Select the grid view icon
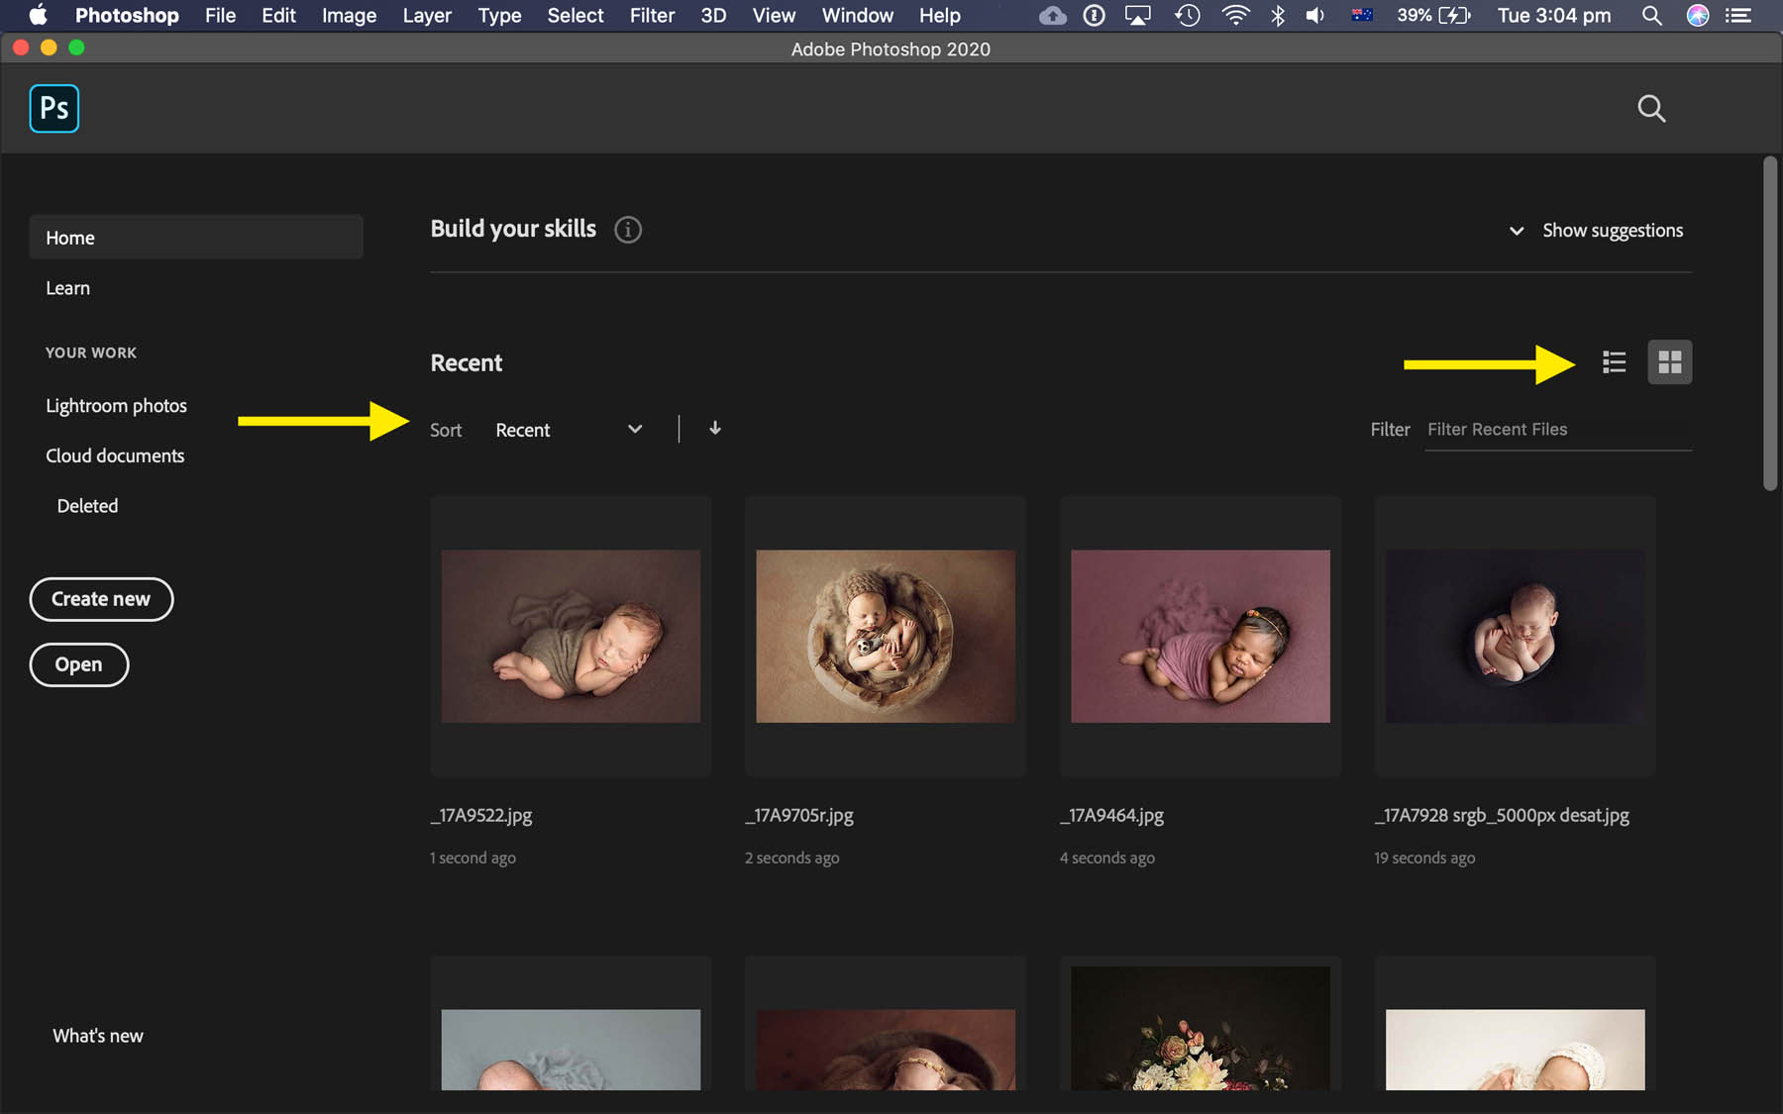 pyautogui.click(x=1669, y=361)
